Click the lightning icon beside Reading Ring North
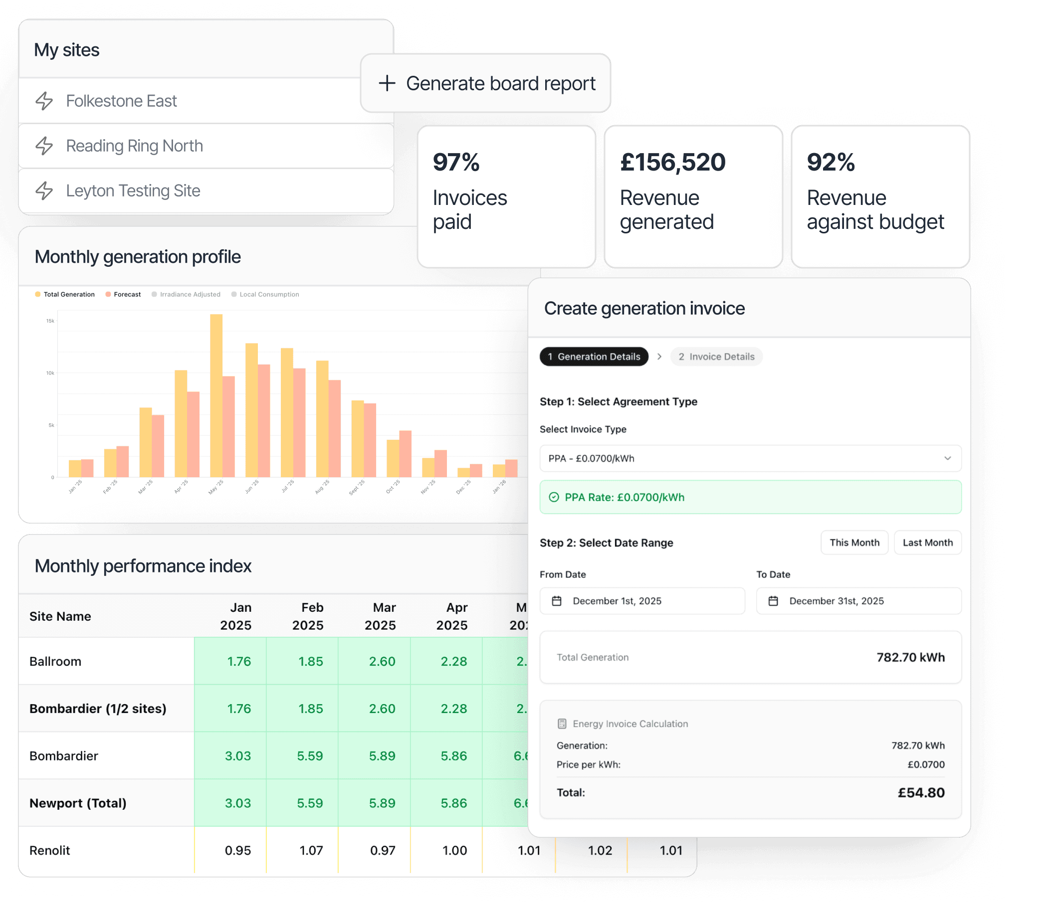This screenshot has width=1049, height=923. [44, 146]
